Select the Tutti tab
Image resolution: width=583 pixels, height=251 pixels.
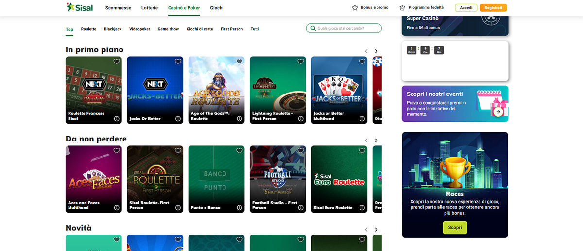255,29
